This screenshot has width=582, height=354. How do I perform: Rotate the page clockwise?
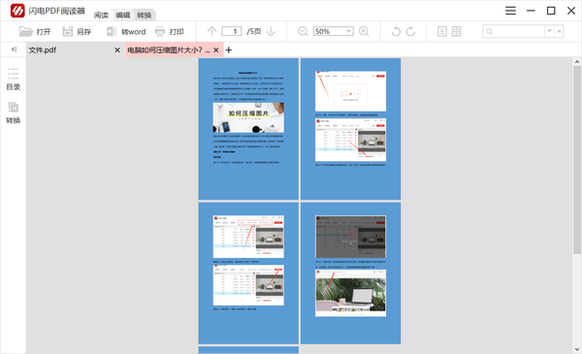(410, 32)
